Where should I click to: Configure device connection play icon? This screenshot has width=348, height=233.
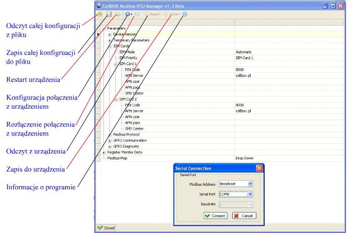(128, 14)
